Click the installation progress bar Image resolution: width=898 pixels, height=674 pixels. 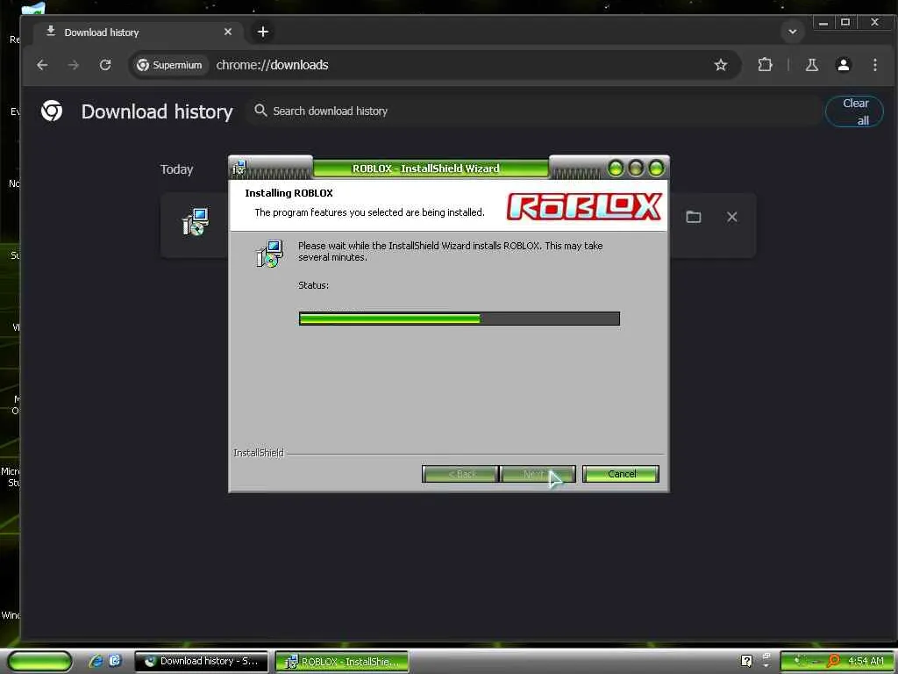[x=460, y=319]
